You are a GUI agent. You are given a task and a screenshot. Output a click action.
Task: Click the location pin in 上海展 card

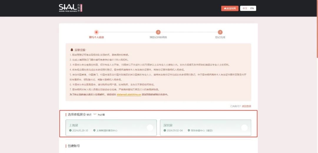[94, 130]
